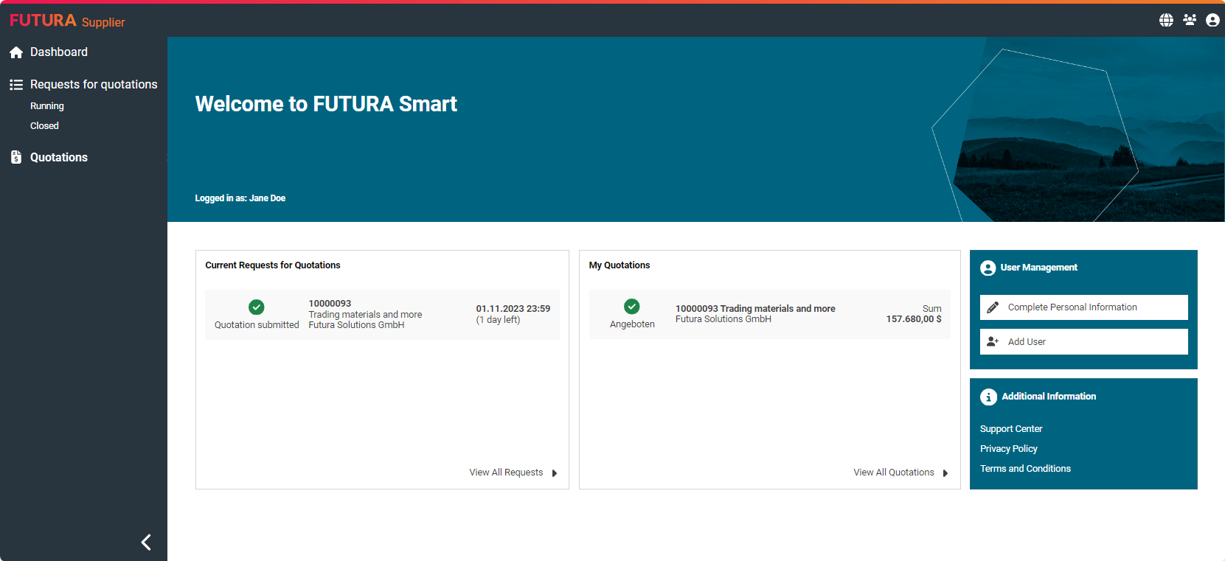
Task: Collapse the sidebar with the left chevron
Action: pyautogui.click(x=146, y=543)
